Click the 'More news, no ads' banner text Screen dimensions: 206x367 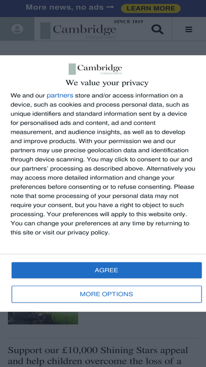(65, 7)
